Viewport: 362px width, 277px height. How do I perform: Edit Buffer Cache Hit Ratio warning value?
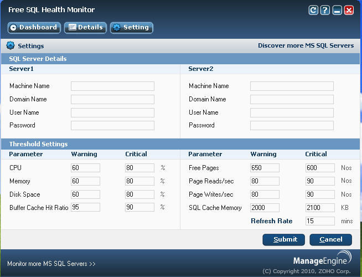[85, 207]
